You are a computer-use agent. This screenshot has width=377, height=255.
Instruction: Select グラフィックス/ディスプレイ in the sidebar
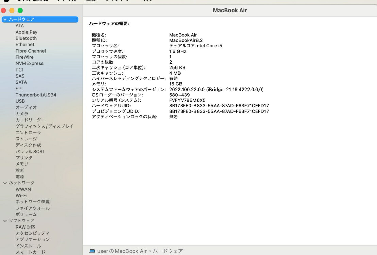coord(44,126)
